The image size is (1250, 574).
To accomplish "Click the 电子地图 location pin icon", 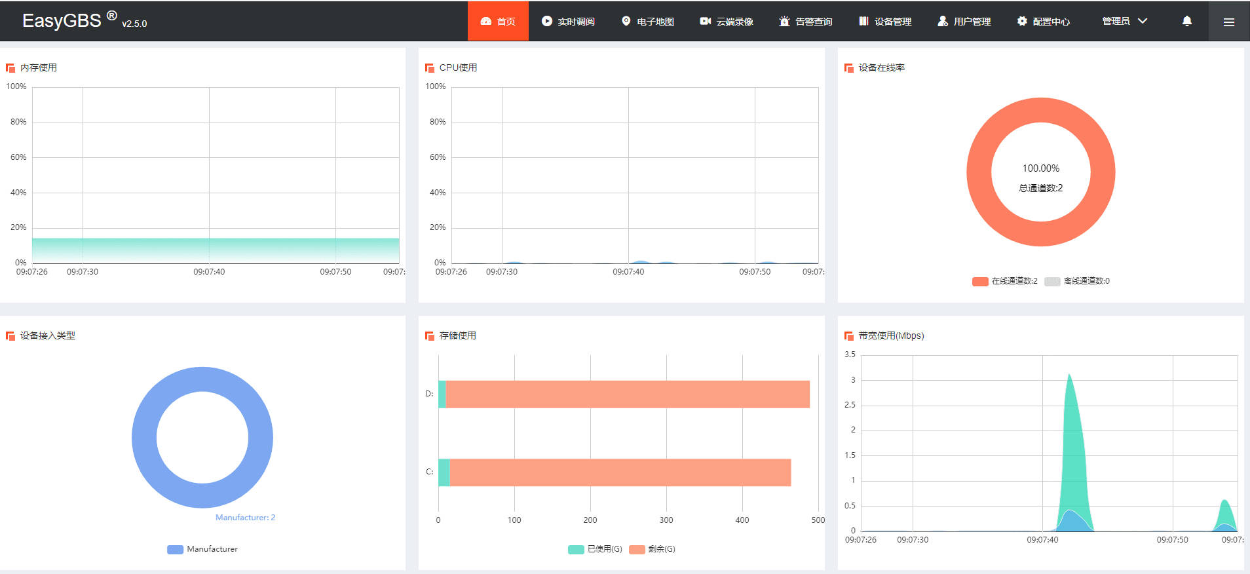I will pyautogui.click(x=626, y=21).
